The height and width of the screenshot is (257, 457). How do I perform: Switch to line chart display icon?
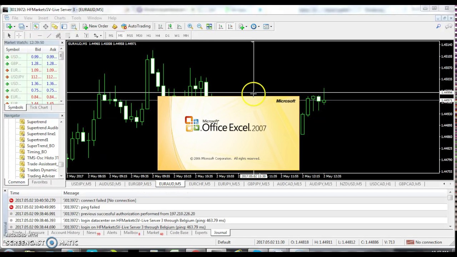pyautogui.click(x=179, y=26)
